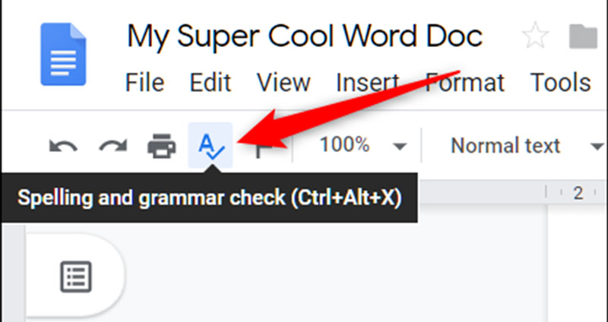Click the Redo arrow icon
Screen dimensions: 608x322
tap(112, 146)
